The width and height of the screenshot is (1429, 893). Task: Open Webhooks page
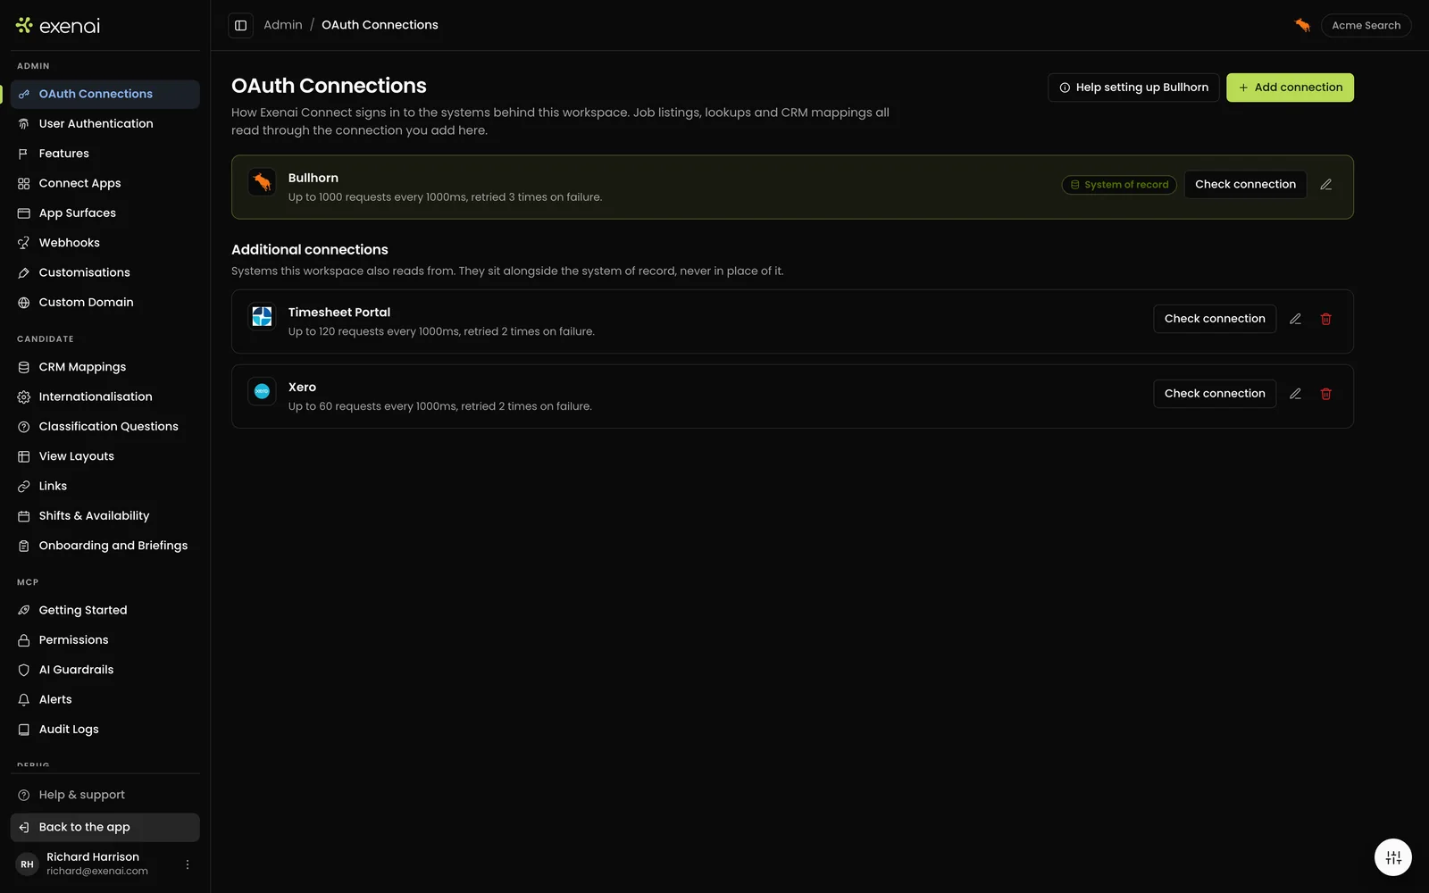[x=105, y=243]
